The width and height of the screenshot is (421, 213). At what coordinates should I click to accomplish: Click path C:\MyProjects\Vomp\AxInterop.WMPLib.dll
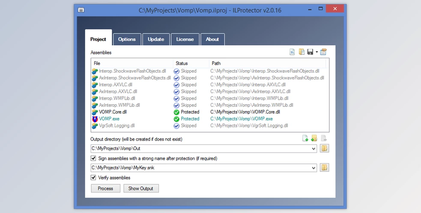coord(251,105)
